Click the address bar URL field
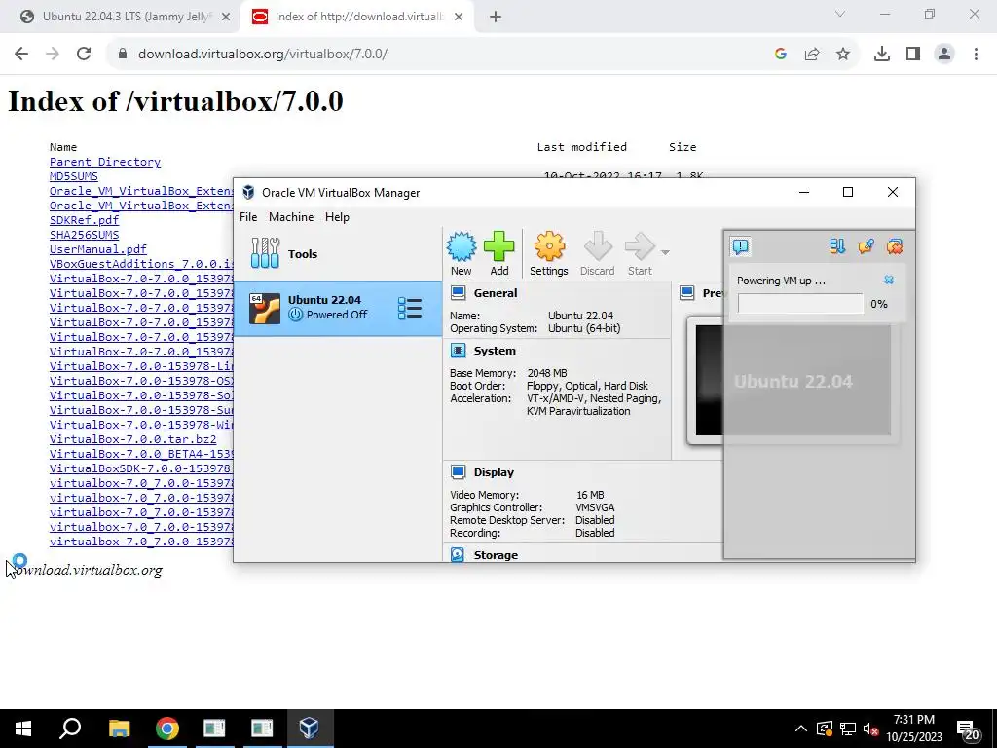The width and height of the screenshot is (997, 748). pyautogui.click(x=445, y=54)
